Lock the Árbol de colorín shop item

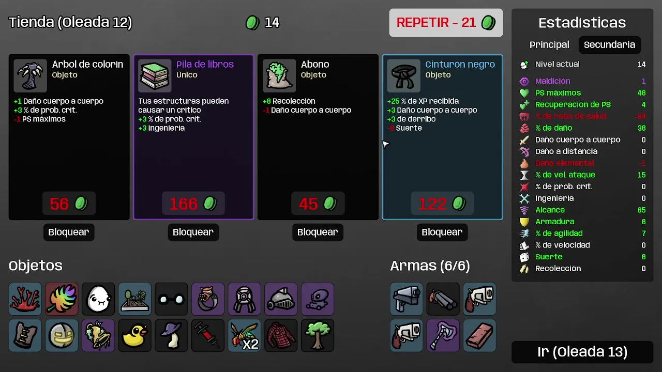point(69,232)
